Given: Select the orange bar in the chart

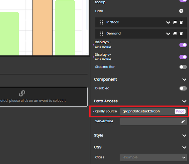Looking at the screenshot, I should click(42, 28).
